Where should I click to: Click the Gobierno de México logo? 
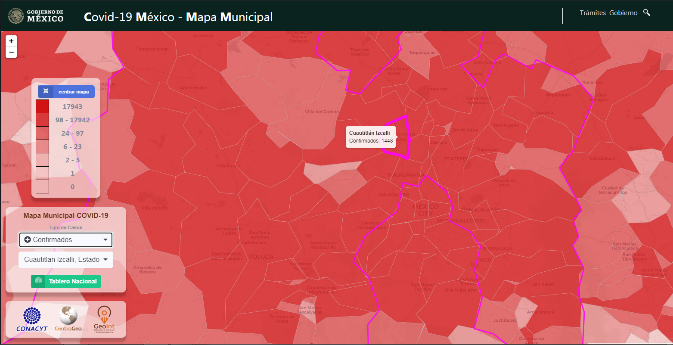pos(36,16)
